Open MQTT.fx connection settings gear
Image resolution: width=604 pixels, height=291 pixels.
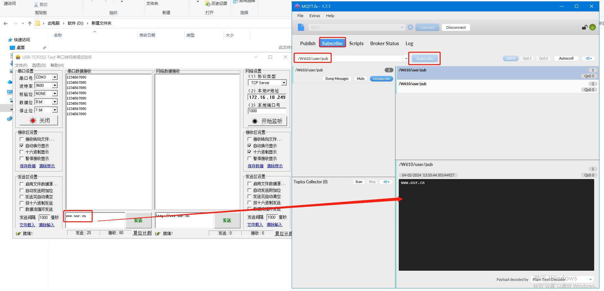point(410,27)
